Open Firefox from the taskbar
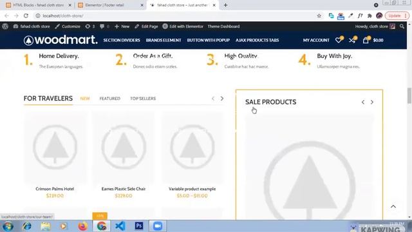This screenshot has height=232, width=412. click(82, 226)
